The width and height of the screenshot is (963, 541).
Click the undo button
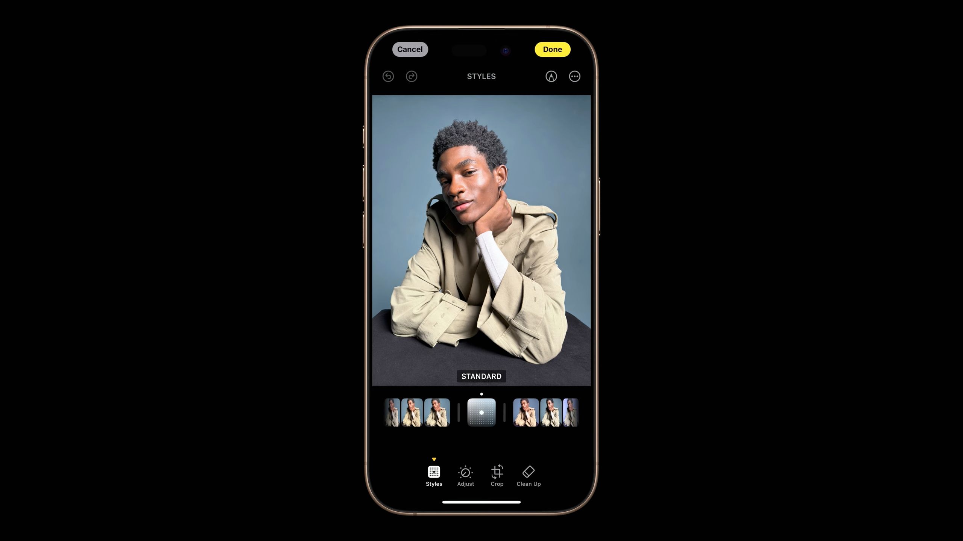tap(388, 77)
